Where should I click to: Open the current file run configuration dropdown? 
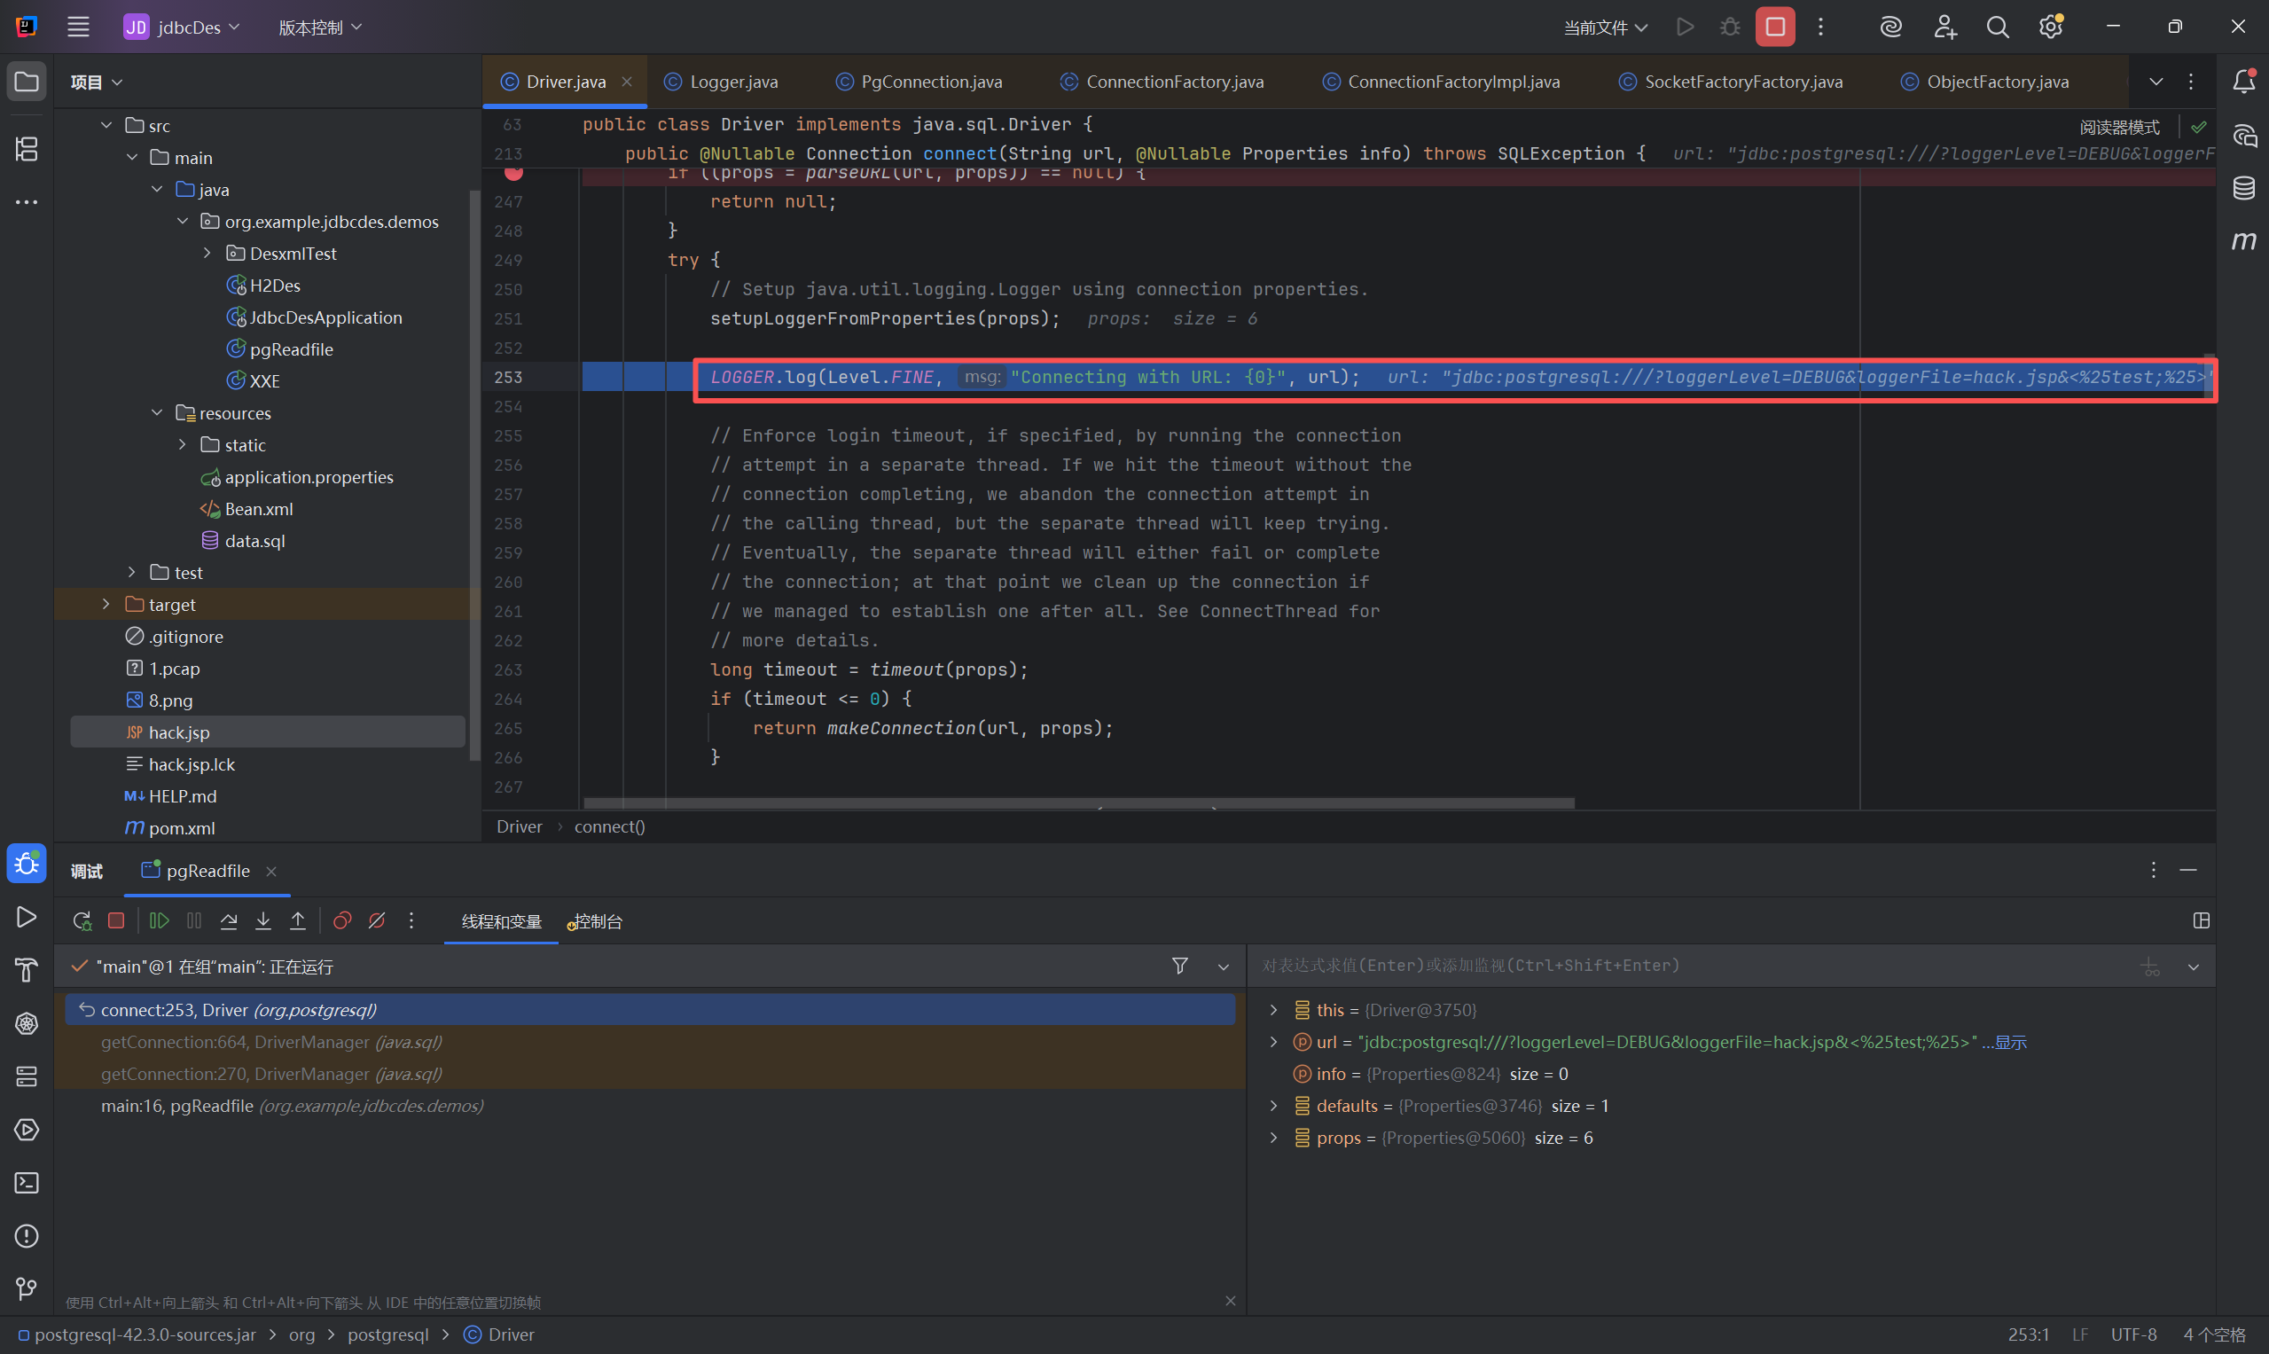[1606, 27]
